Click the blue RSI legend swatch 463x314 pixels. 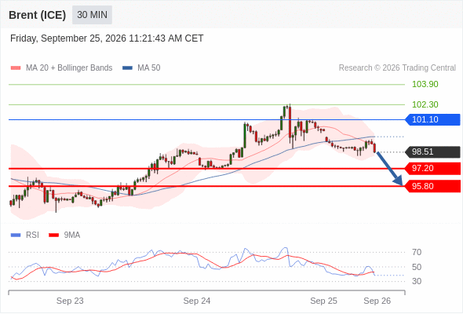[x=16, y=235]
